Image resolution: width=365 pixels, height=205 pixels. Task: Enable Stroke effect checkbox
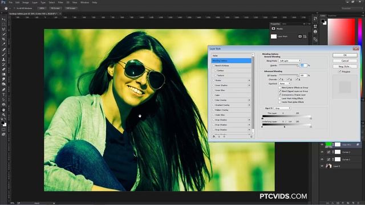(213, 80)
